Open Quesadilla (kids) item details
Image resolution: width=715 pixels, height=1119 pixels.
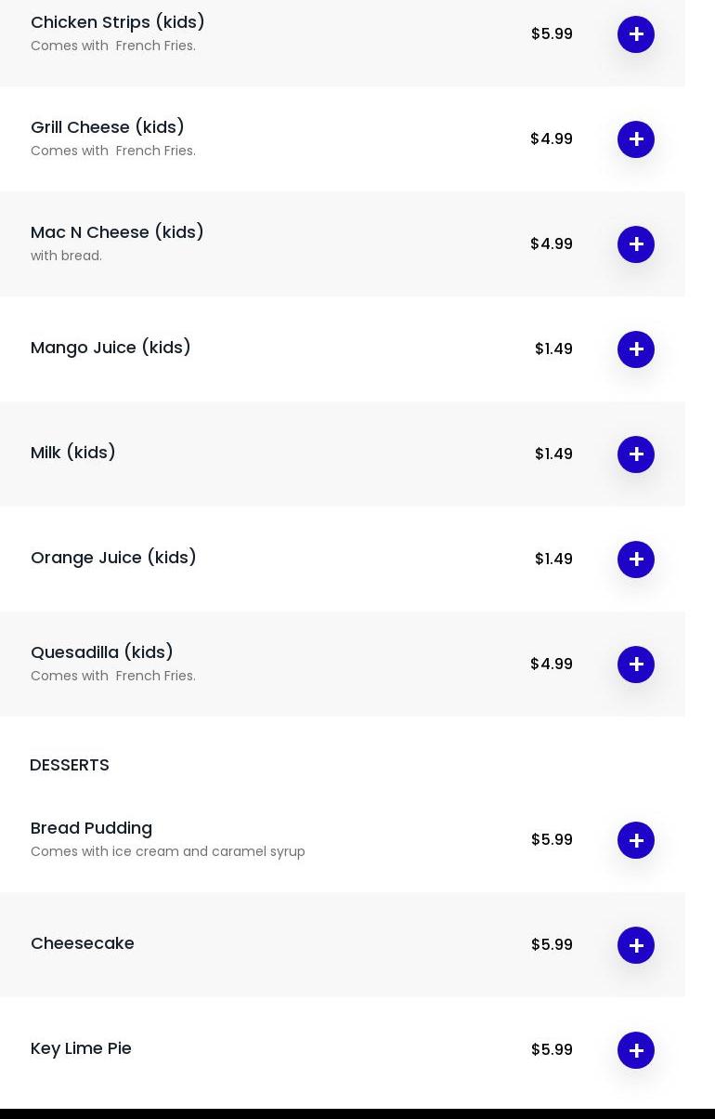[x=102, y=652]
